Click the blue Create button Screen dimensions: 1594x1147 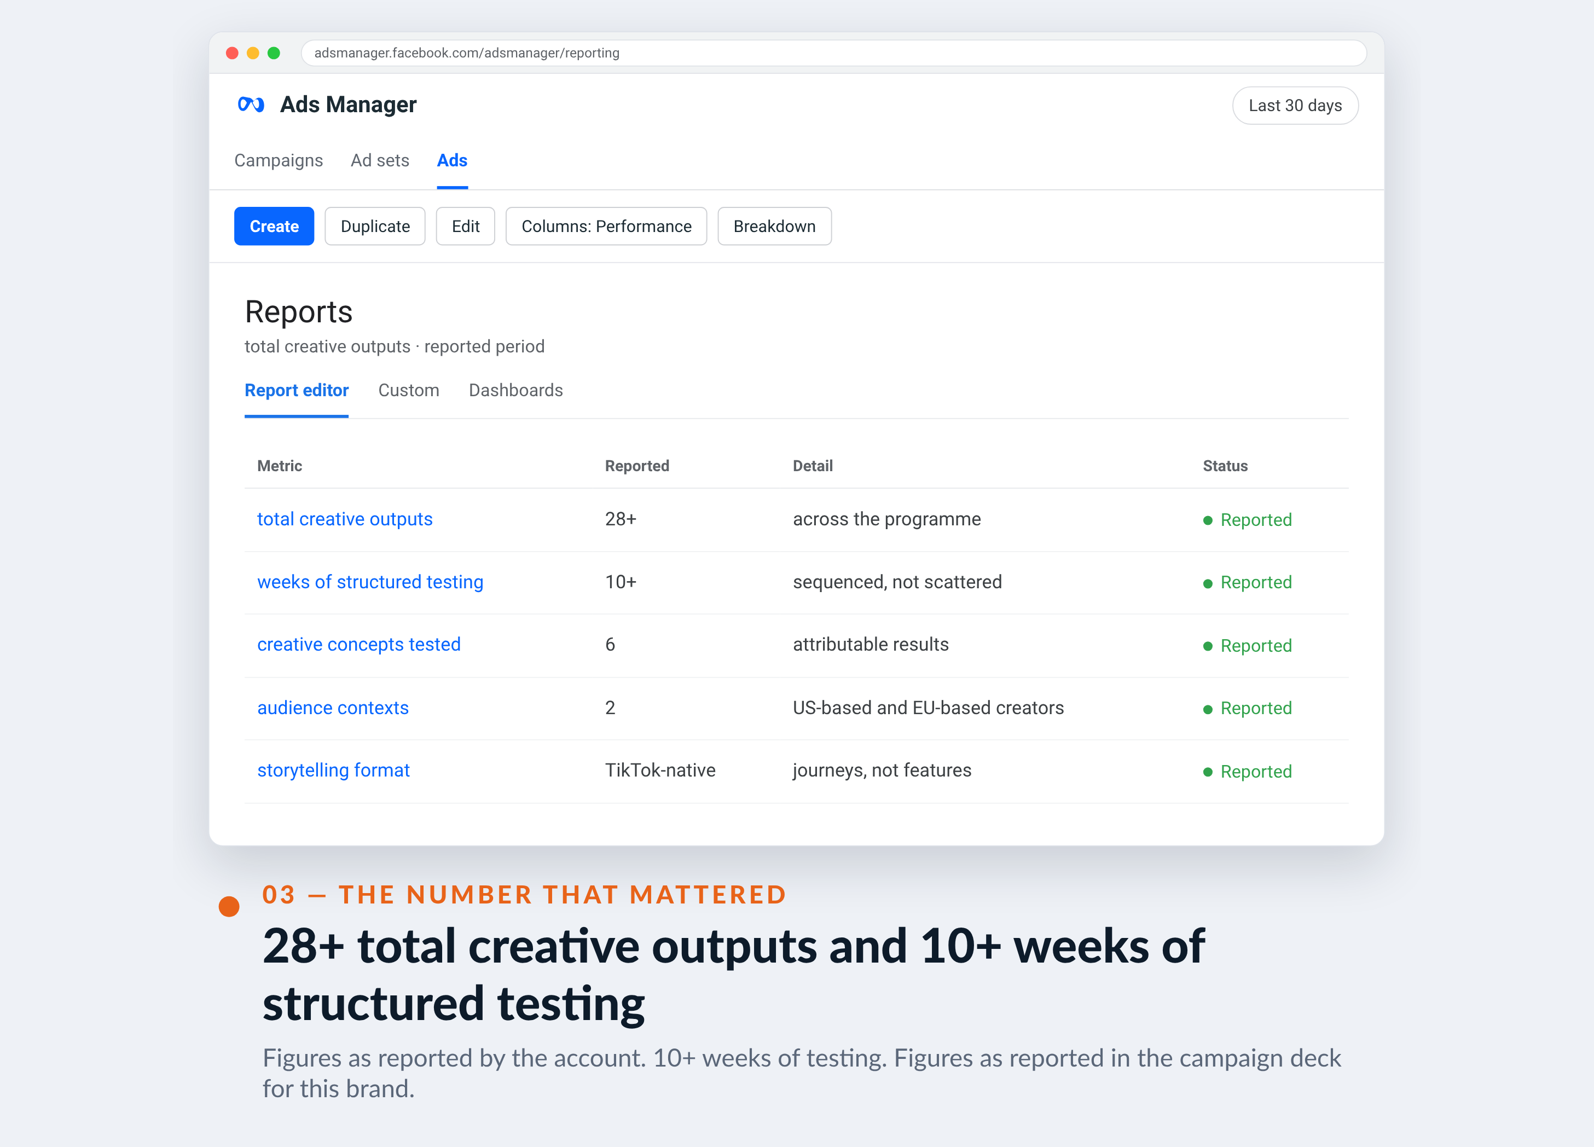pos(274,227)
